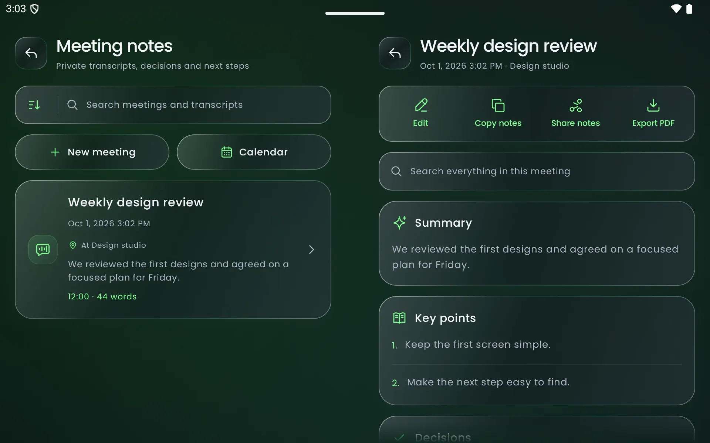The height and width of the screenshot is (443, 710).
Task: Click the sparkle icon beside Summary
Action: (399, 223)
